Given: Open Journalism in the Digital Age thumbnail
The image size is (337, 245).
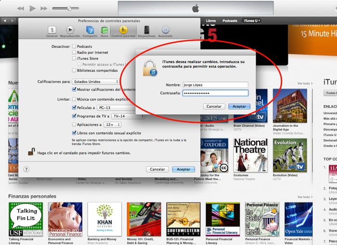Looking at the screenshot, I should point(290,106).
